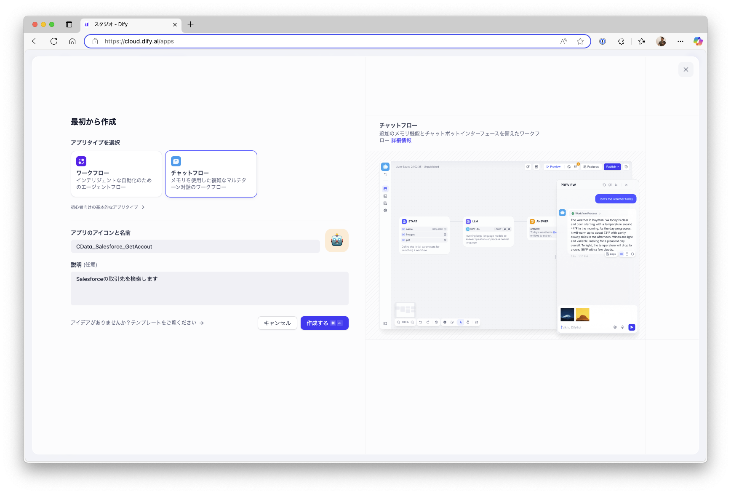Toggle the speaker playback icon on the weather answer
This screenshot has width=731, height=494.
point(622,254)
